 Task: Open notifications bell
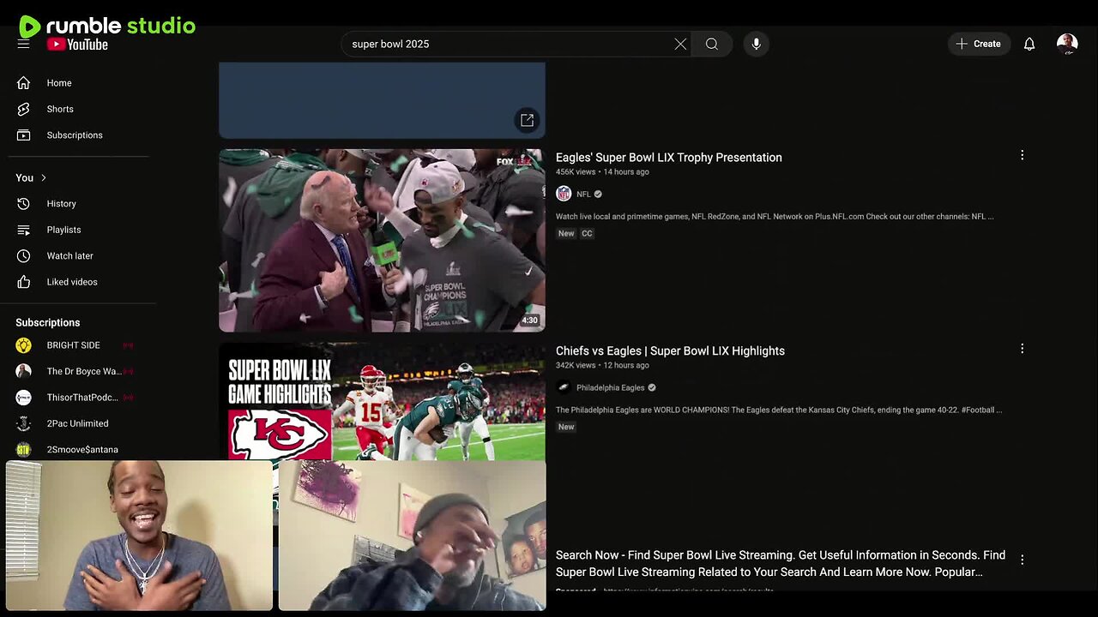pos(1029,44)
